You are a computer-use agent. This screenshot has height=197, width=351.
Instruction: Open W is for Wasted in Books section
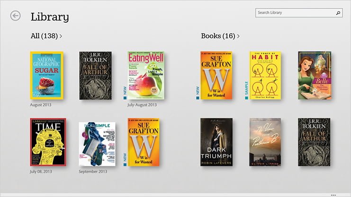[216, 75]
